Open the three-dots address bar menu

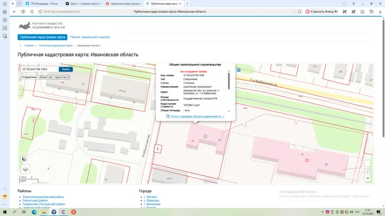[294, 11]
